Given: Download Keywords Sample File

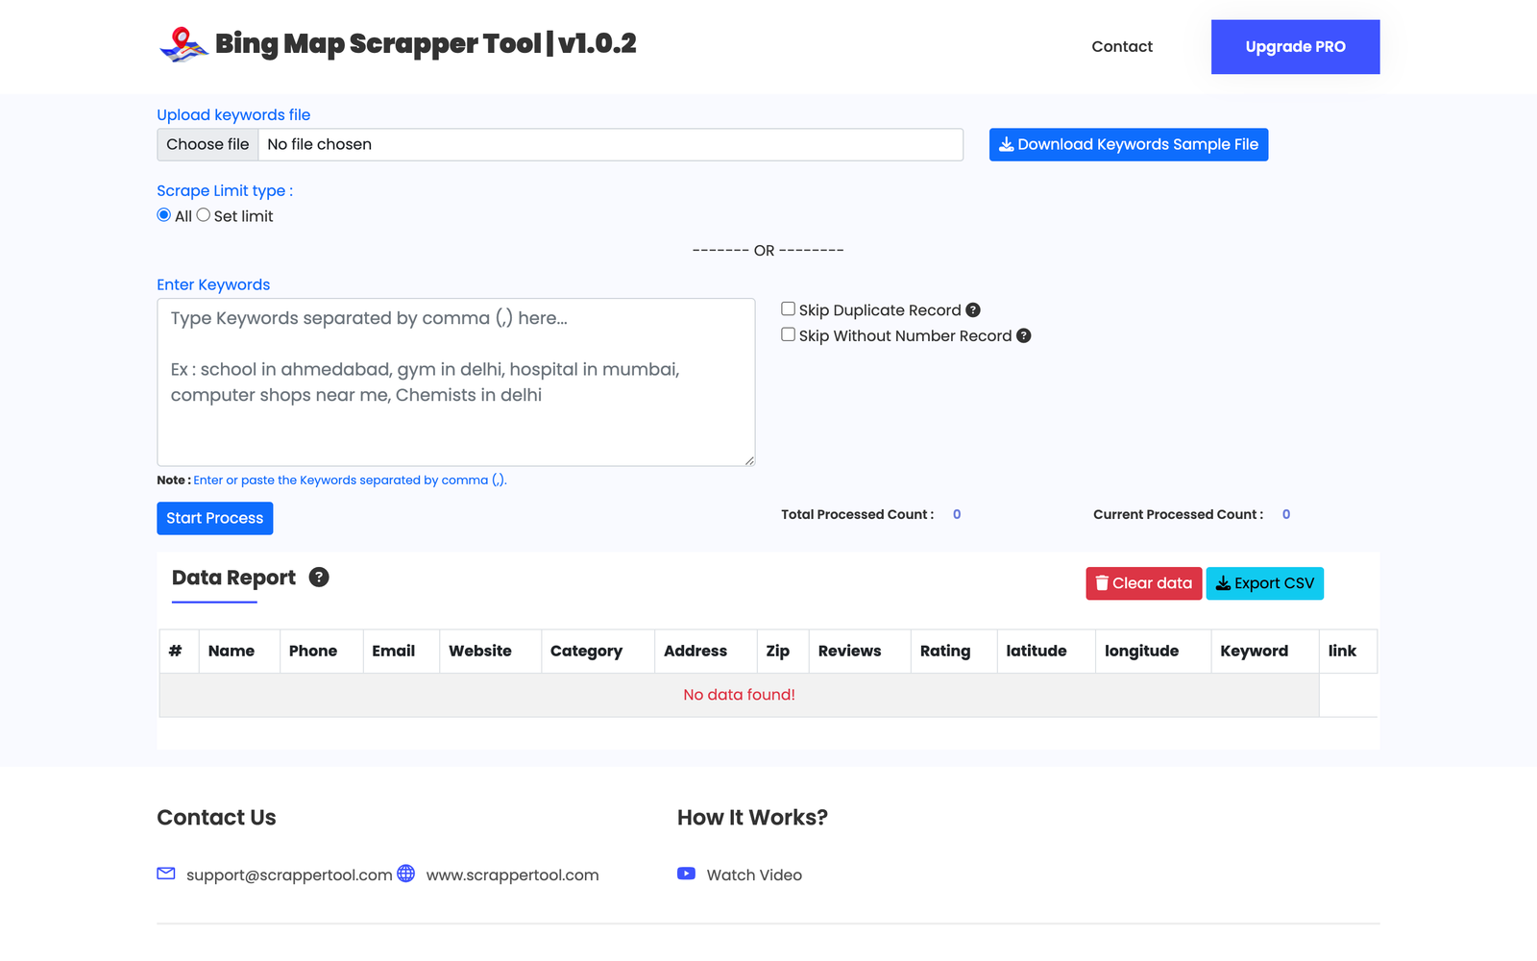Looking at the screenshot, I should pos(1129,144).
